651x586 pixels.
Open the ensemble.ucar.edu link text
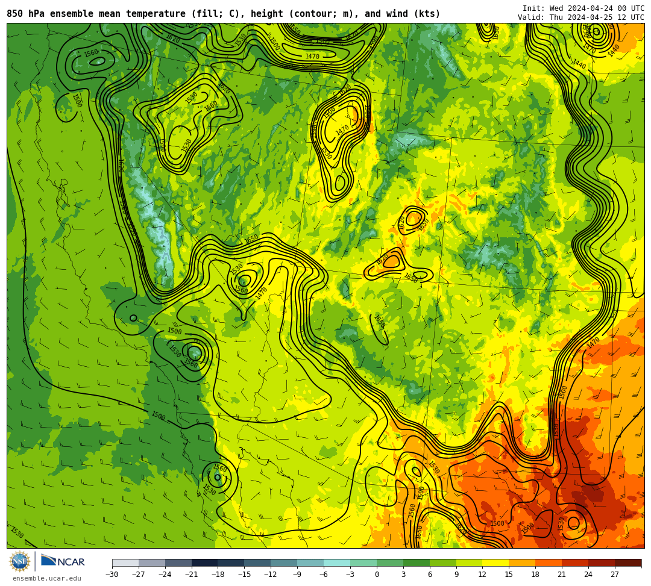point(47,578)
